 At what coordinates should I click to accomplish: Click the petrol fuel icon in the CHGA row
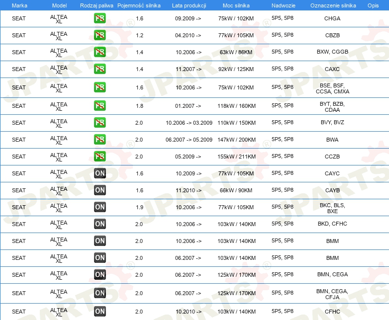point(99,18)
